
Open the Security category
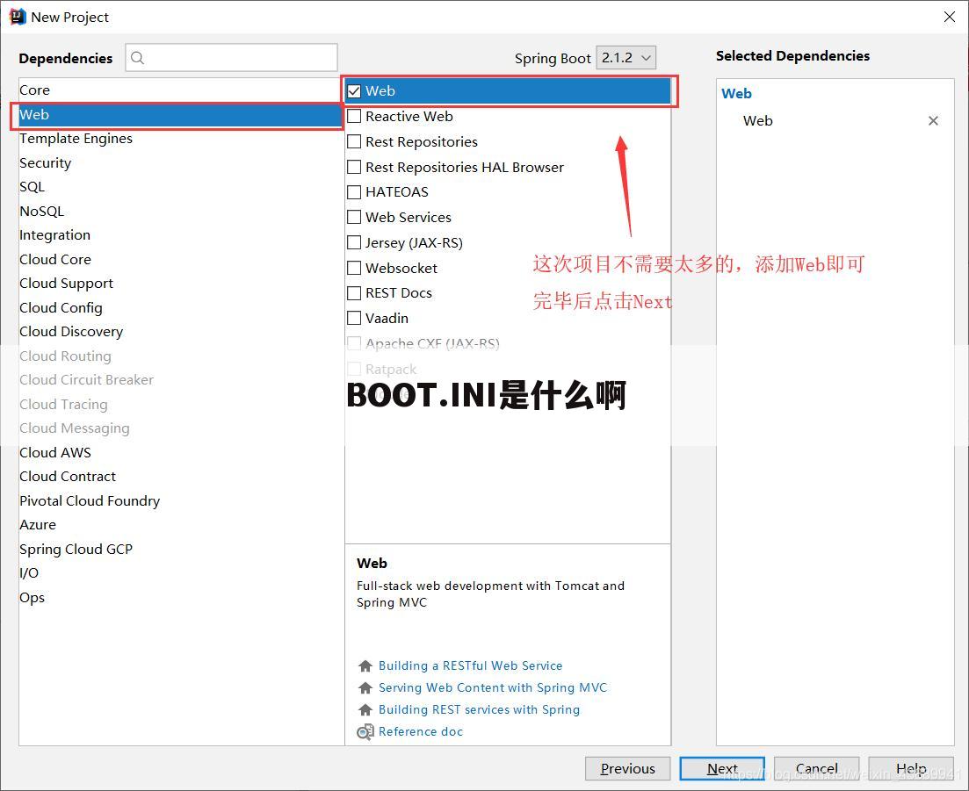coord(180,163)
